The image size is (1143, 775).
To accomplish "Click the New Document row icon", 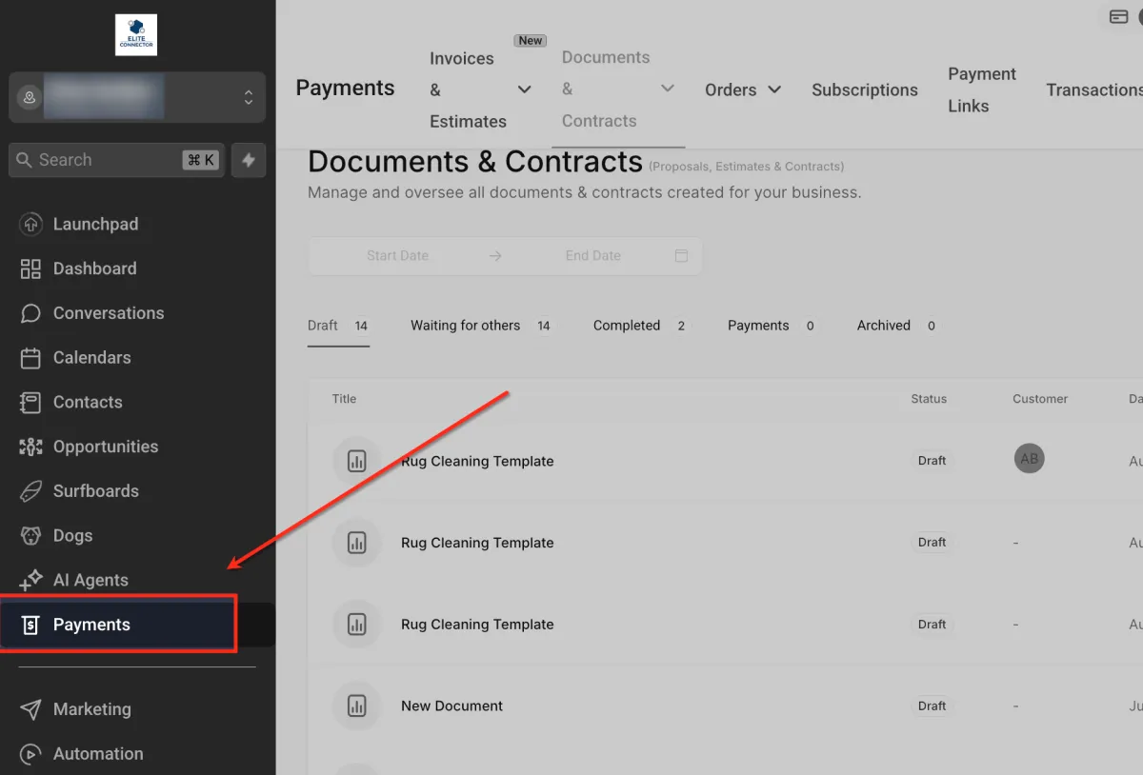I will 356,706.
